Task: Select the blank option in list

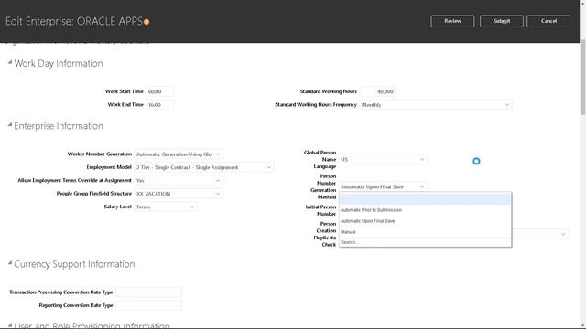Action: (x=425, y=199)
